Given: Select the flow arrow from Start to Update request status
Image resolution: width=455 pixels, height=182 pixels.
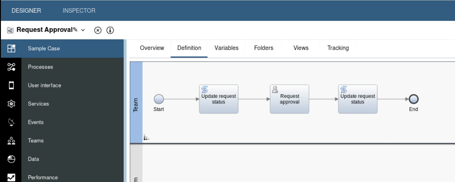Looking at the screenshot, I should (x=181, y=99).
